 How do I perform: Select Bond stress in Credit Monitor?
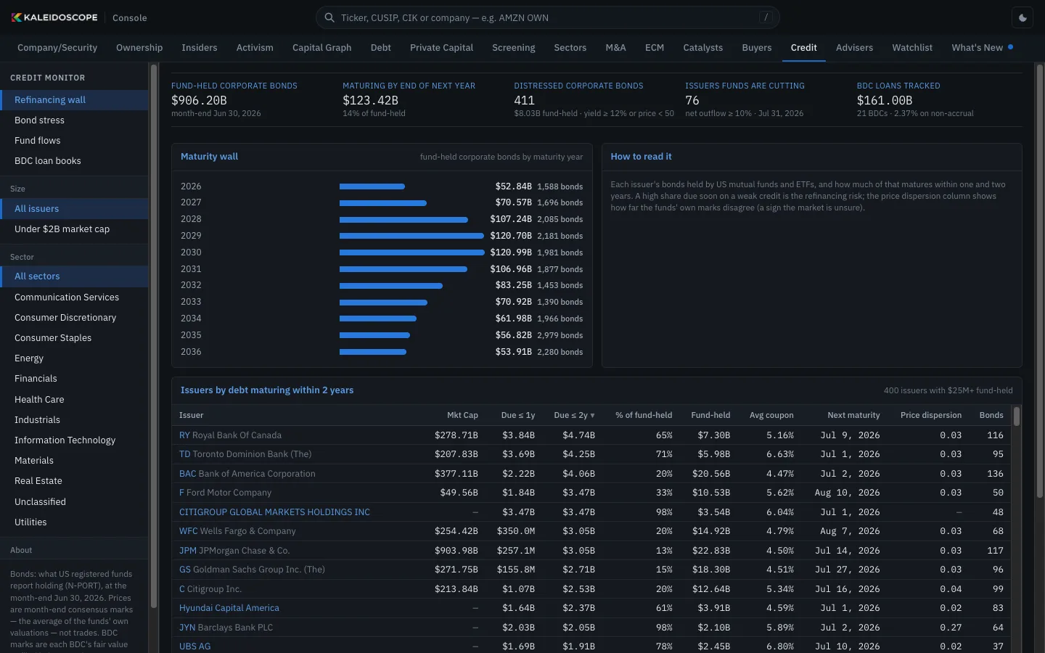[x=74, y=120]
